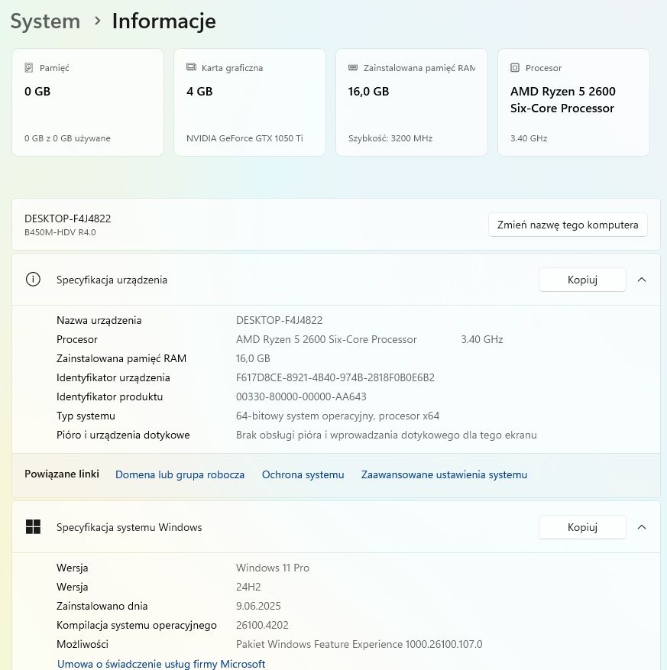This screenshot has height=670, width=667.
Task: Select the 64-bitowy system operacyjny value
Action: [338, 416]
